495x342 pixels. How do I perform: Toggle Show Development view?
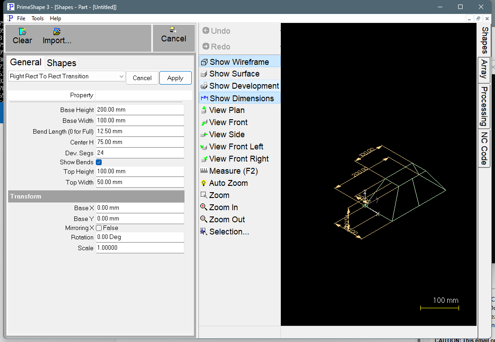pos(239,86)
